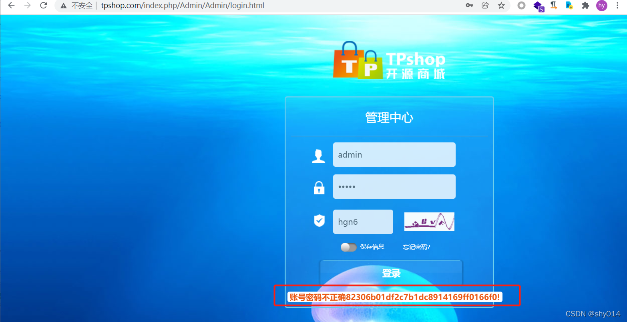Toggle the 保存信息 switch
Screen dimensions: 627x322
[x=348, y=247]
